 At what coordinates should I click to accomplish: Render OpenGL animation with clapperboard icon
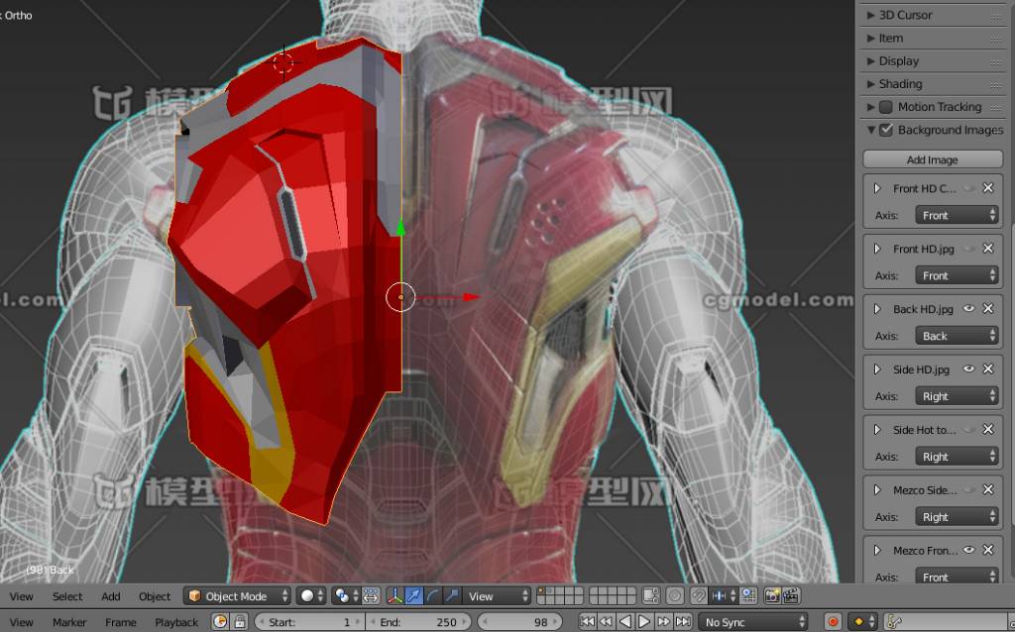791,595
